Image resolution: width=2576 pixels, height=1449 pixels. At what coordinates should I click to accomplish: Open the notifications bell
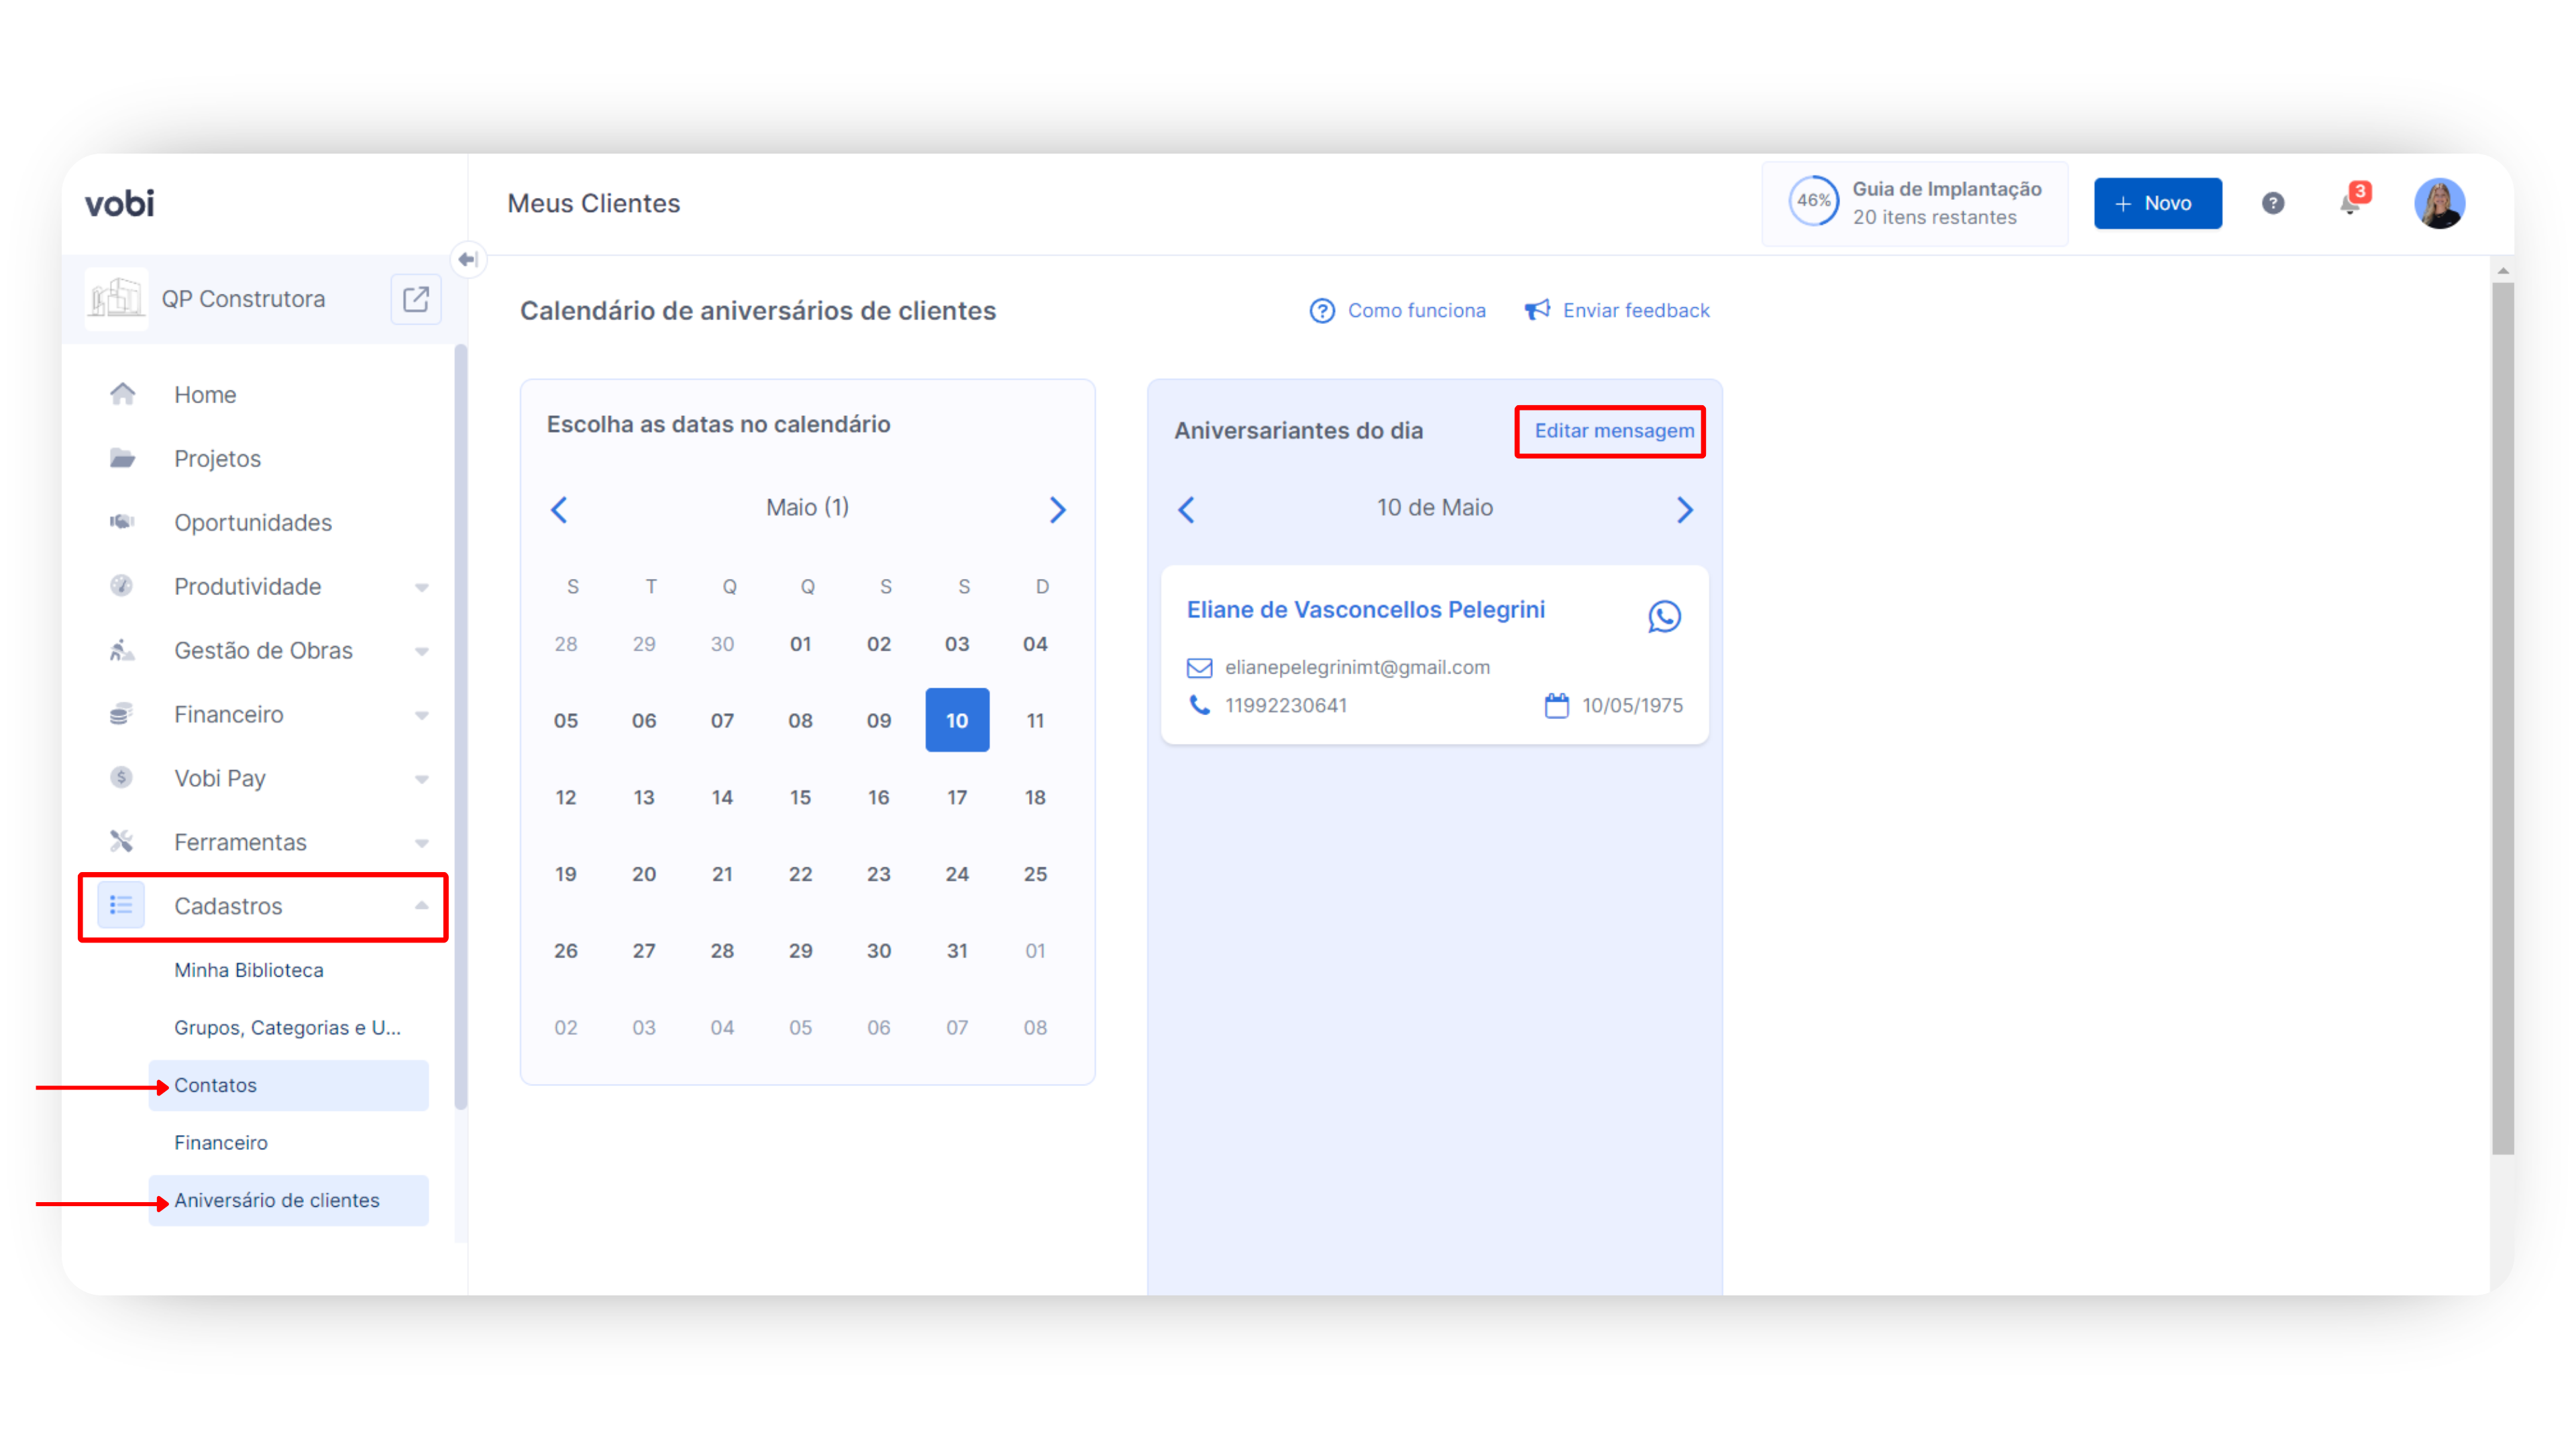2349,204
